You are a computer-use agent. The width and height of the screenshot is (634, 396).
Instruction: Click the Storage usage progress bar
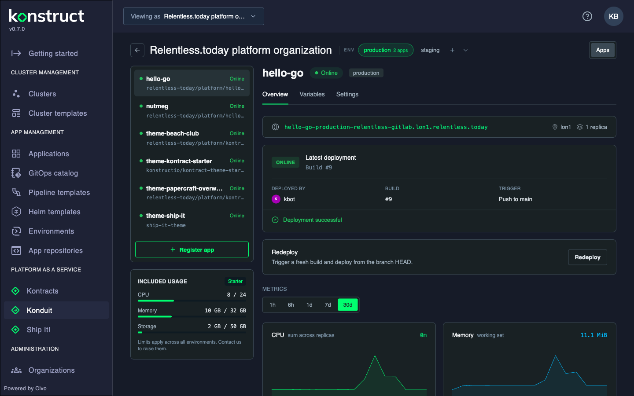click(192, 332)
